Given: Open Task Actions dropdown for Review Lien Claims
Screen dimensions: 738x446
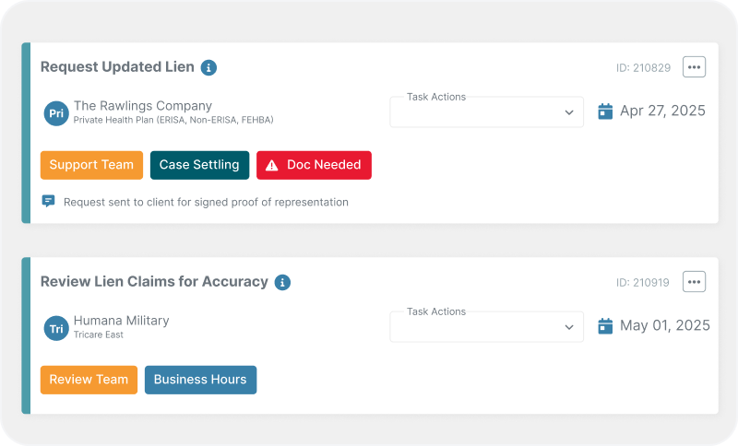Looking at the screenshot, I should pos(487,326).
